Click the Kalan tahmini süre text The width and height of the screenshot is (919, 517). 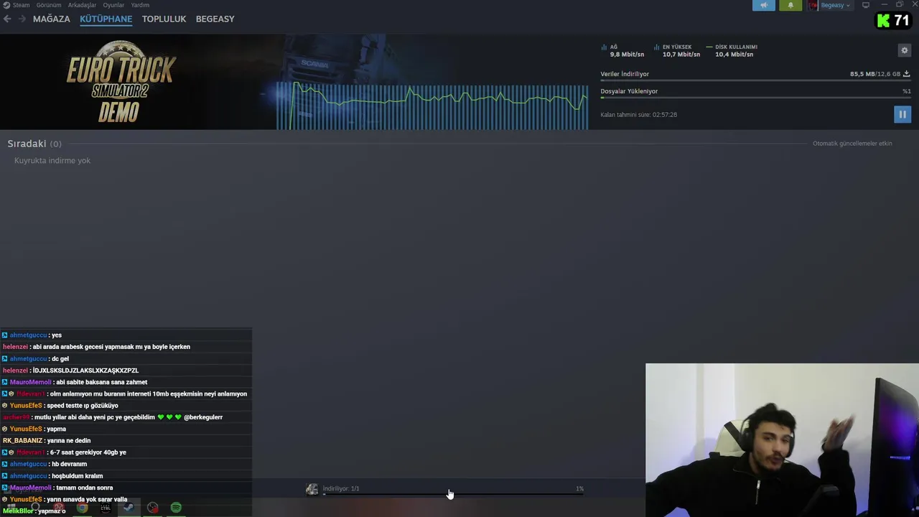[639, 115]
